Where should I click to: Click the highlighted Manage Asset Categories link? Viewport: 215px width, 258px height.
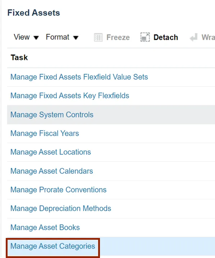[53, 247]
